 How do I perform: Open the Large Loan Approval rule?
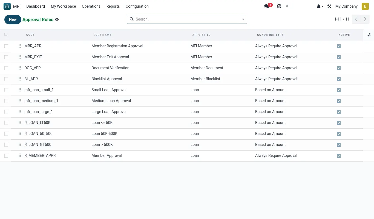[x=109, y=112]
